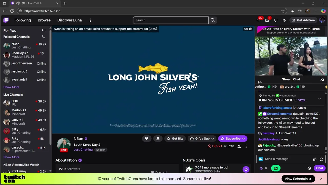Sort followed channels with arrows icon
Viewport: 328px width, 185px height.
pyautogui.click(x=43, y=37)
